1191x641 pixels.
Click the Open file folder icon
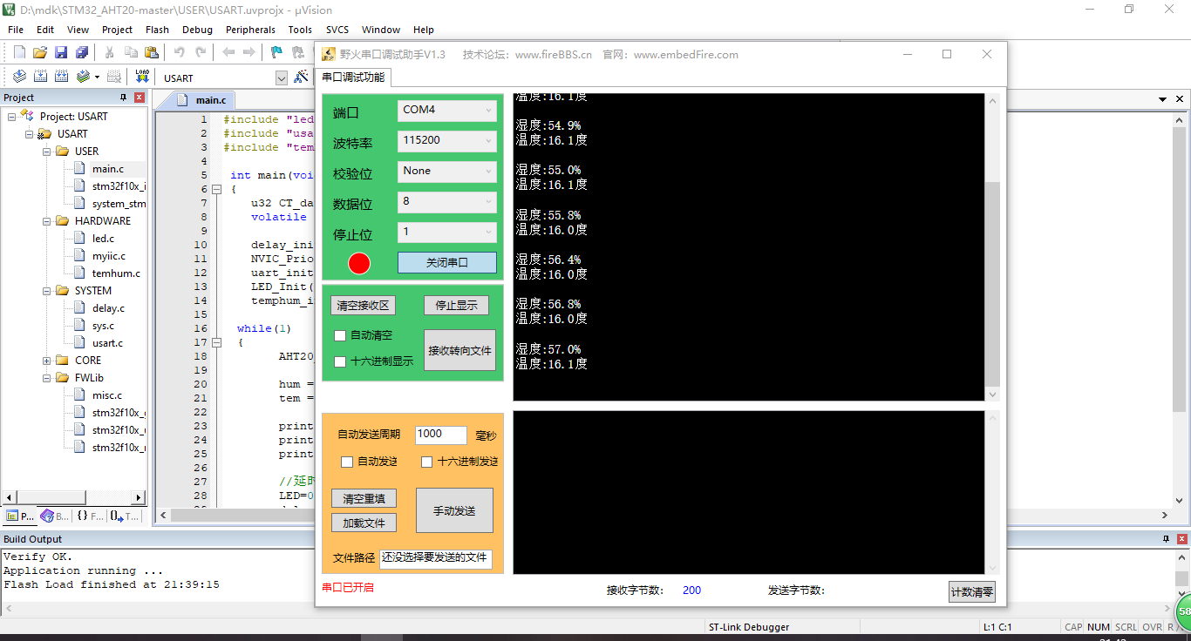click(x=40, y=52)
